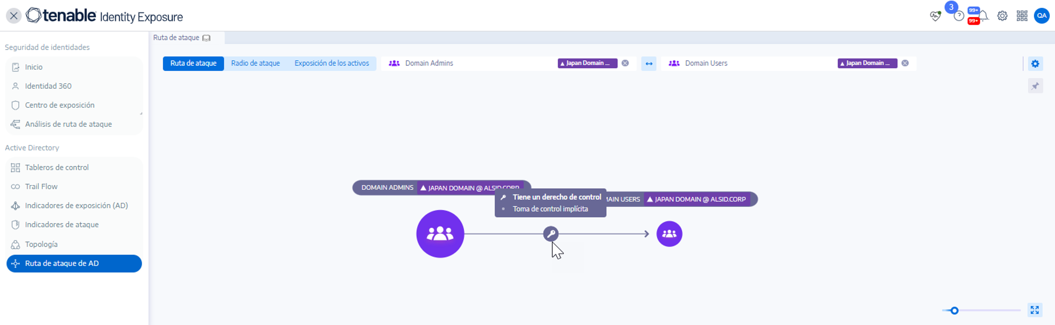Image resolution: width=1055 pixels, height=325 pixels.
Task: Open Centro de exposición
Action: click(x=74, y=105)
